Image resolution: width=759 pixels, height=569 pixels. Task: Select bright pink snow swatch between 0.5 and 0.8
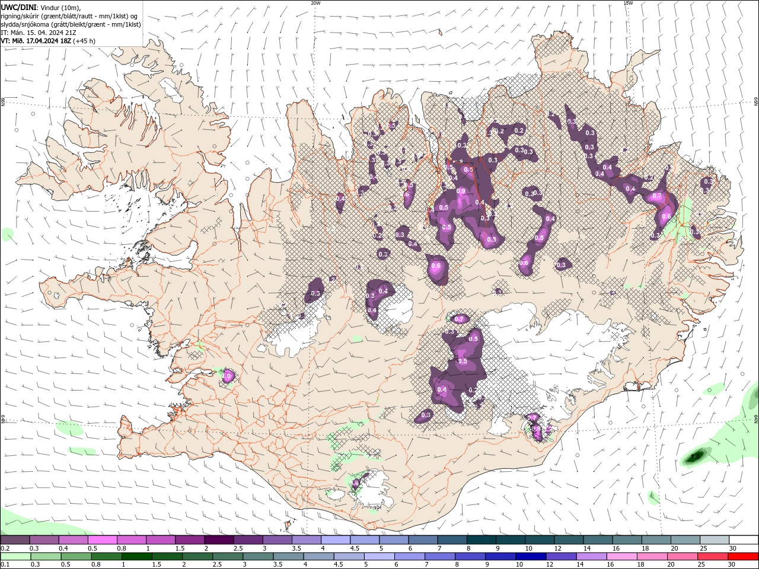102,540
